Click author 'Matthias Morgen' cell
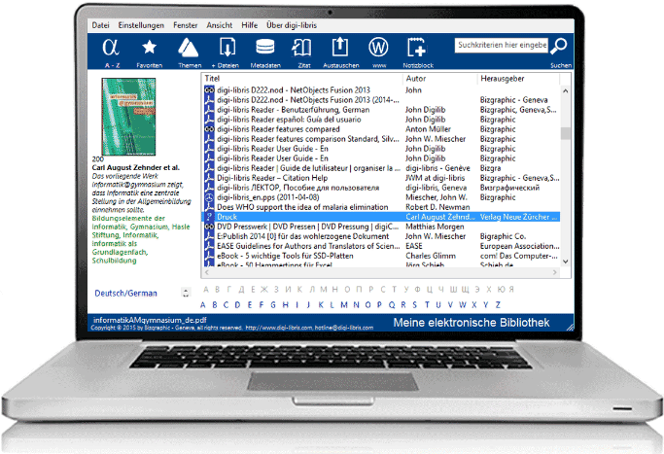 tap(435, 227)
